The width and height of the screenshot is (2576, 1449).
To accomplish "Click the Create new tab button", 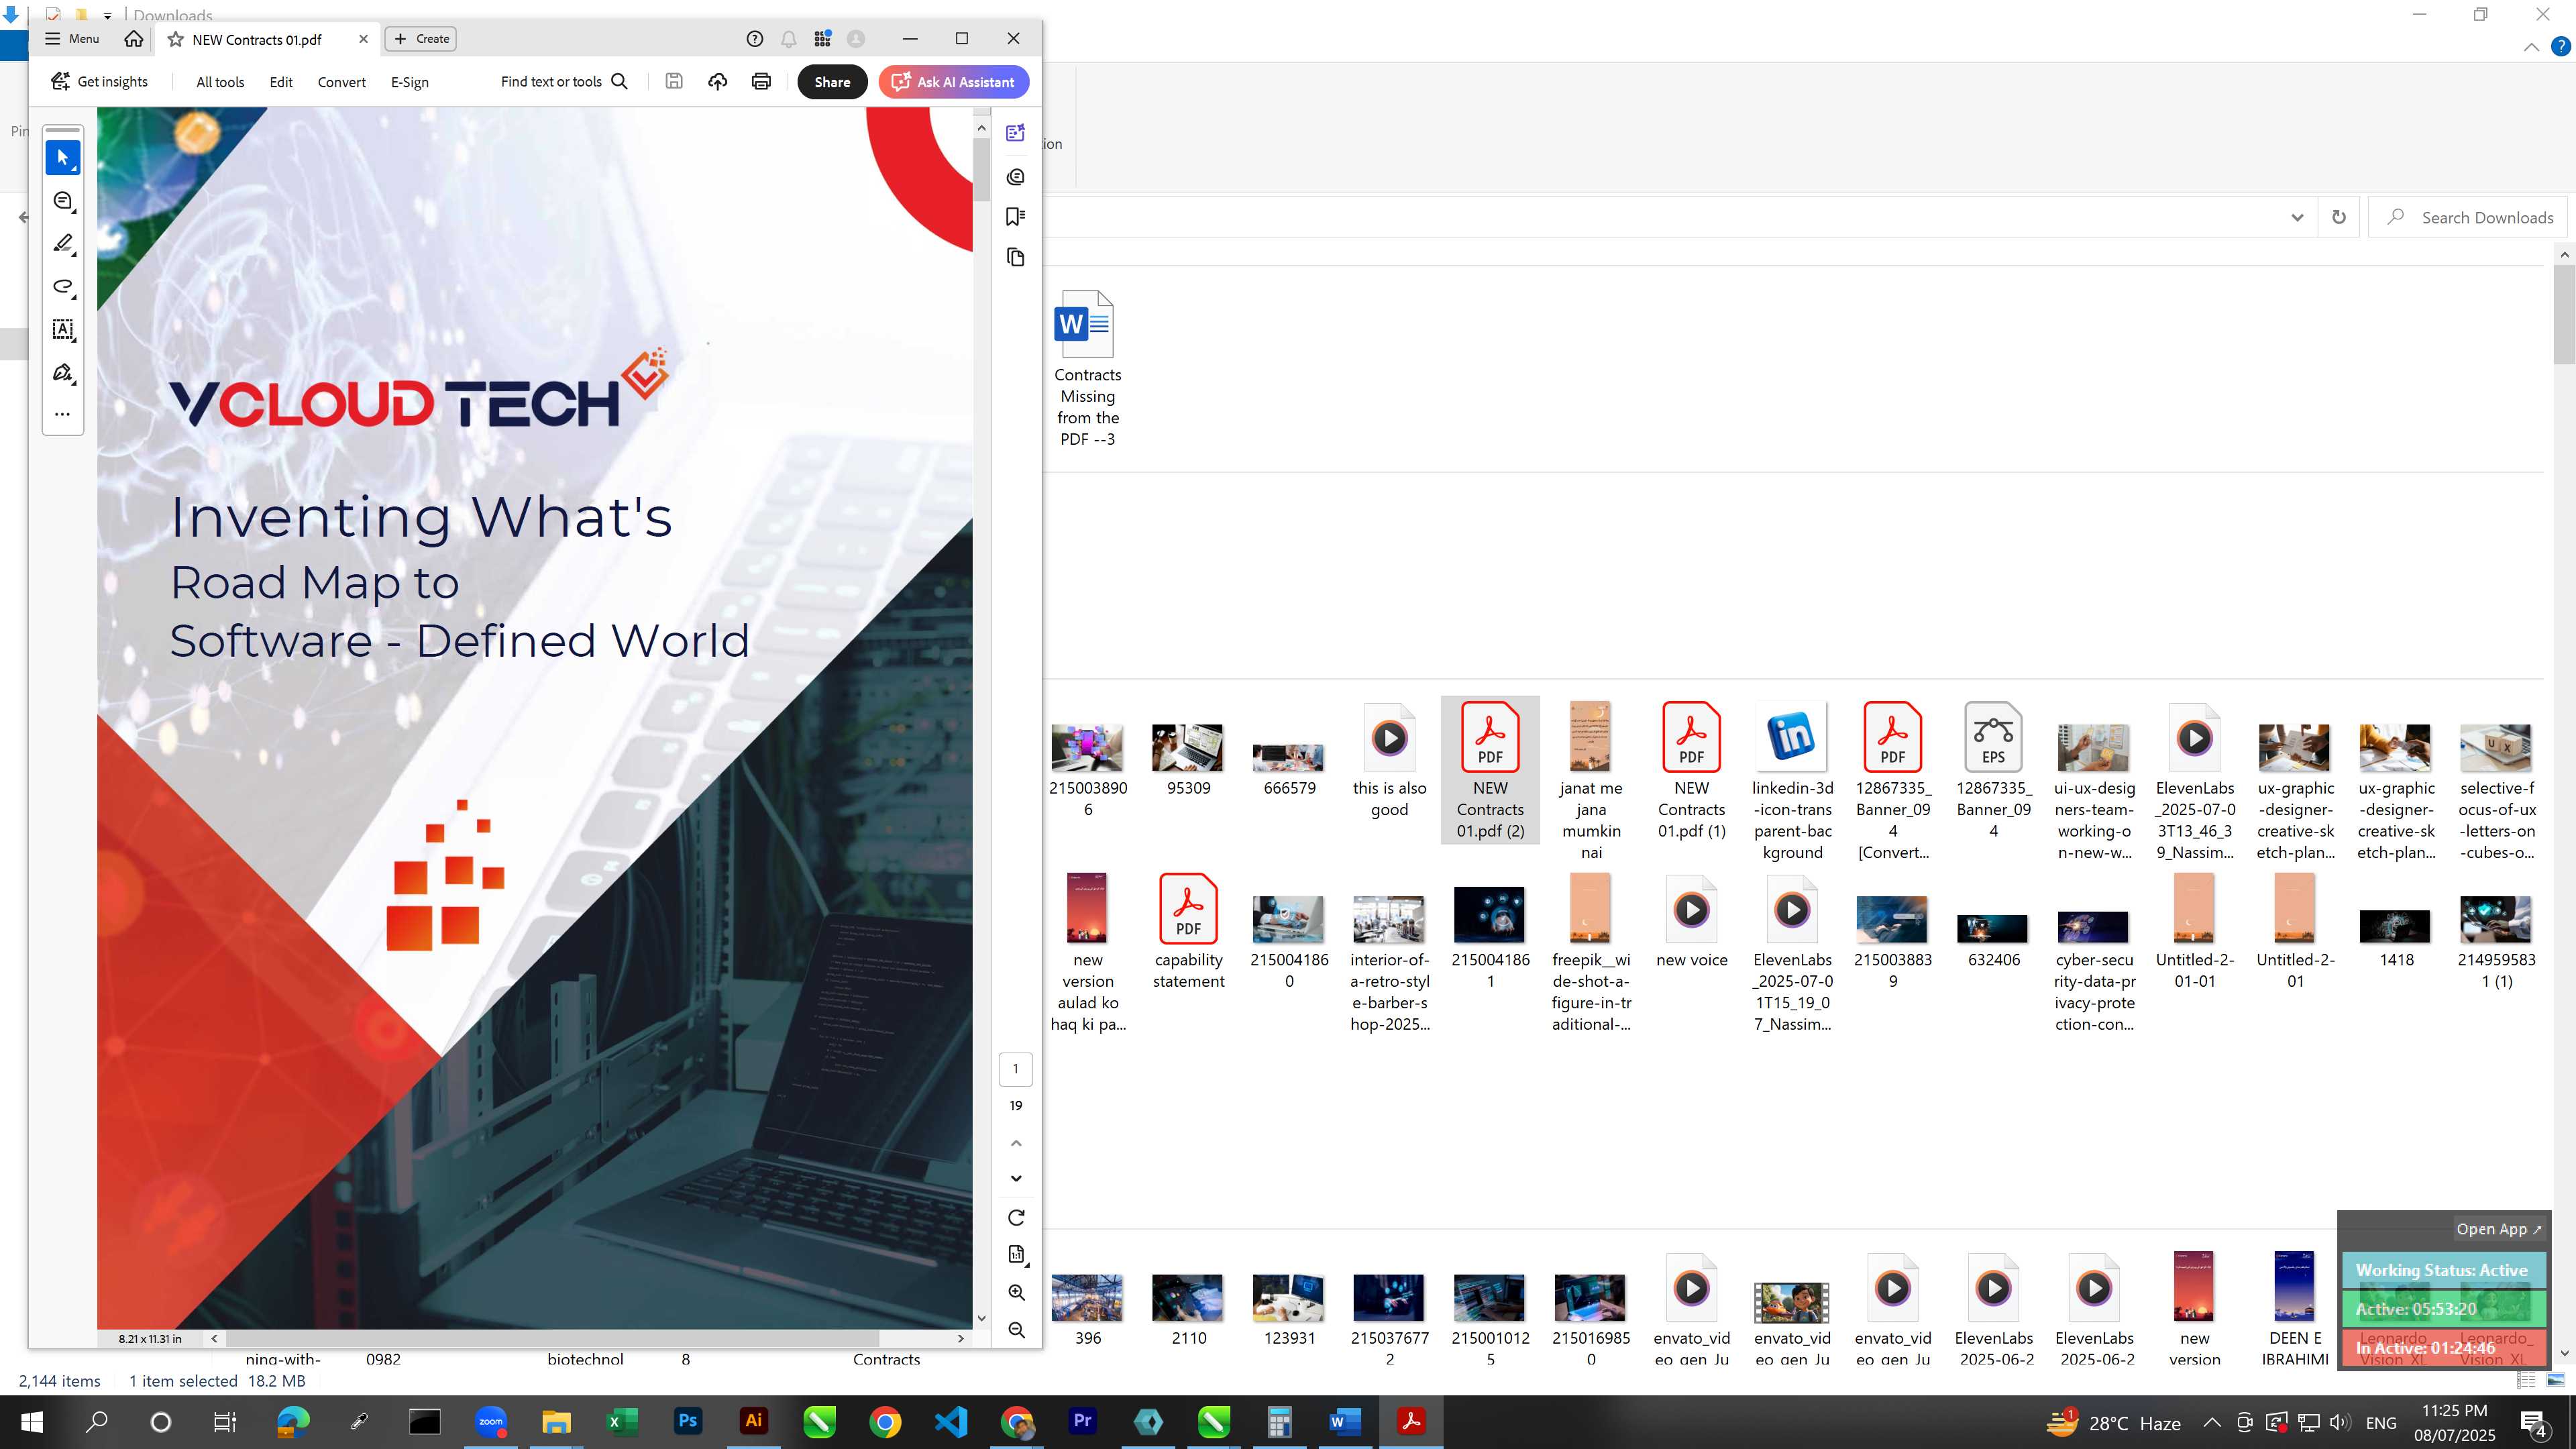I will [x=421, y=39].
